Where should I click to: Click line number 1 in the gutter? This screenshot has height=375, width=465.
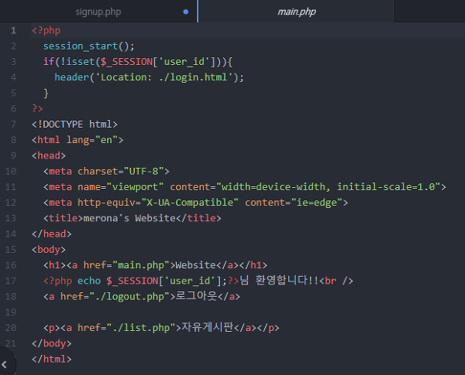[x=13, y=30]
